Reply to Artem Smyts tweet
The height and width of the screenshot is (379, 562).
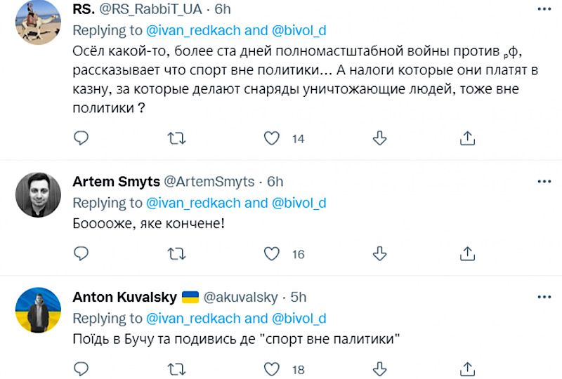[81, 253]
